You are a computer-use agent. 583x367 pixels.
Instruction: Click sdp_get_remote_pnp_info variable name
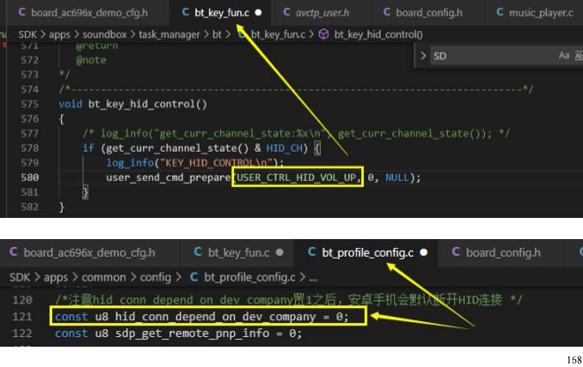(193, 333)
